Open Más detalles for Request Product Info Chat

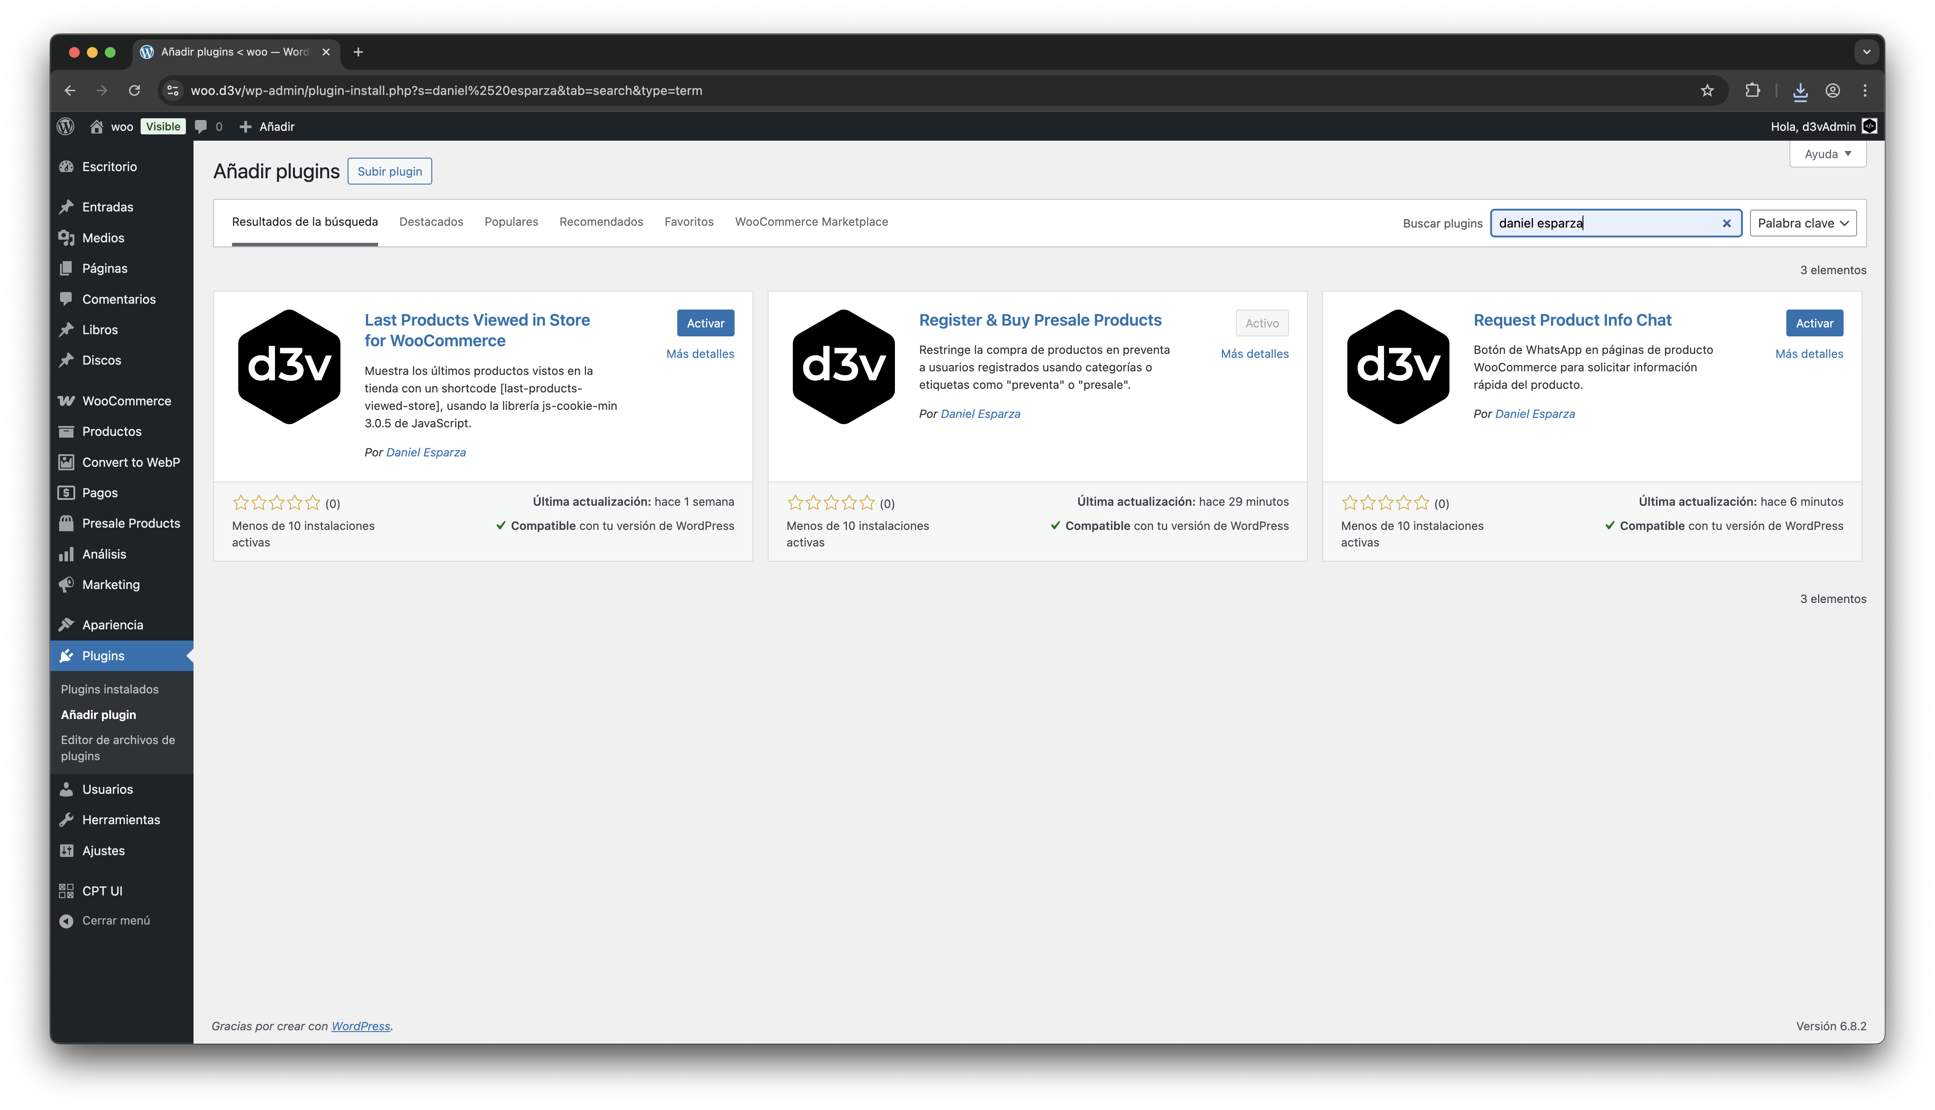point(1809,354)
